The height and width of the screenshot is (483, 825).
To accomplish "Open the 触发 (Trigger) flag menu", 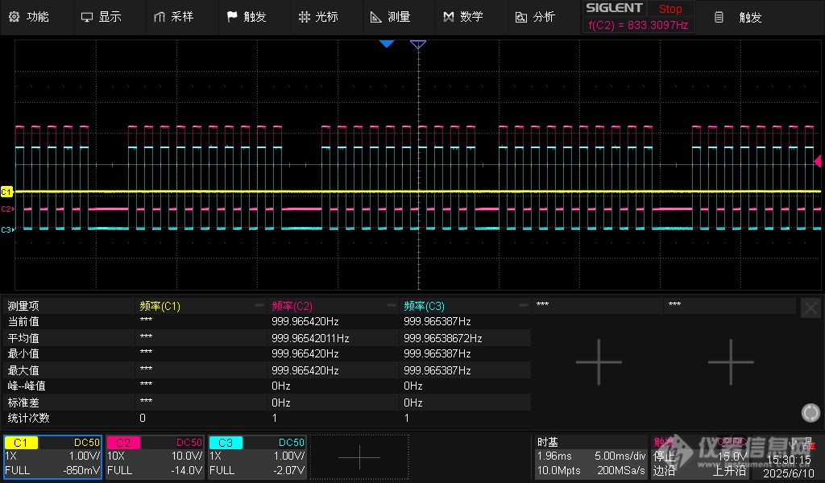I will click(x=247, y=17).
